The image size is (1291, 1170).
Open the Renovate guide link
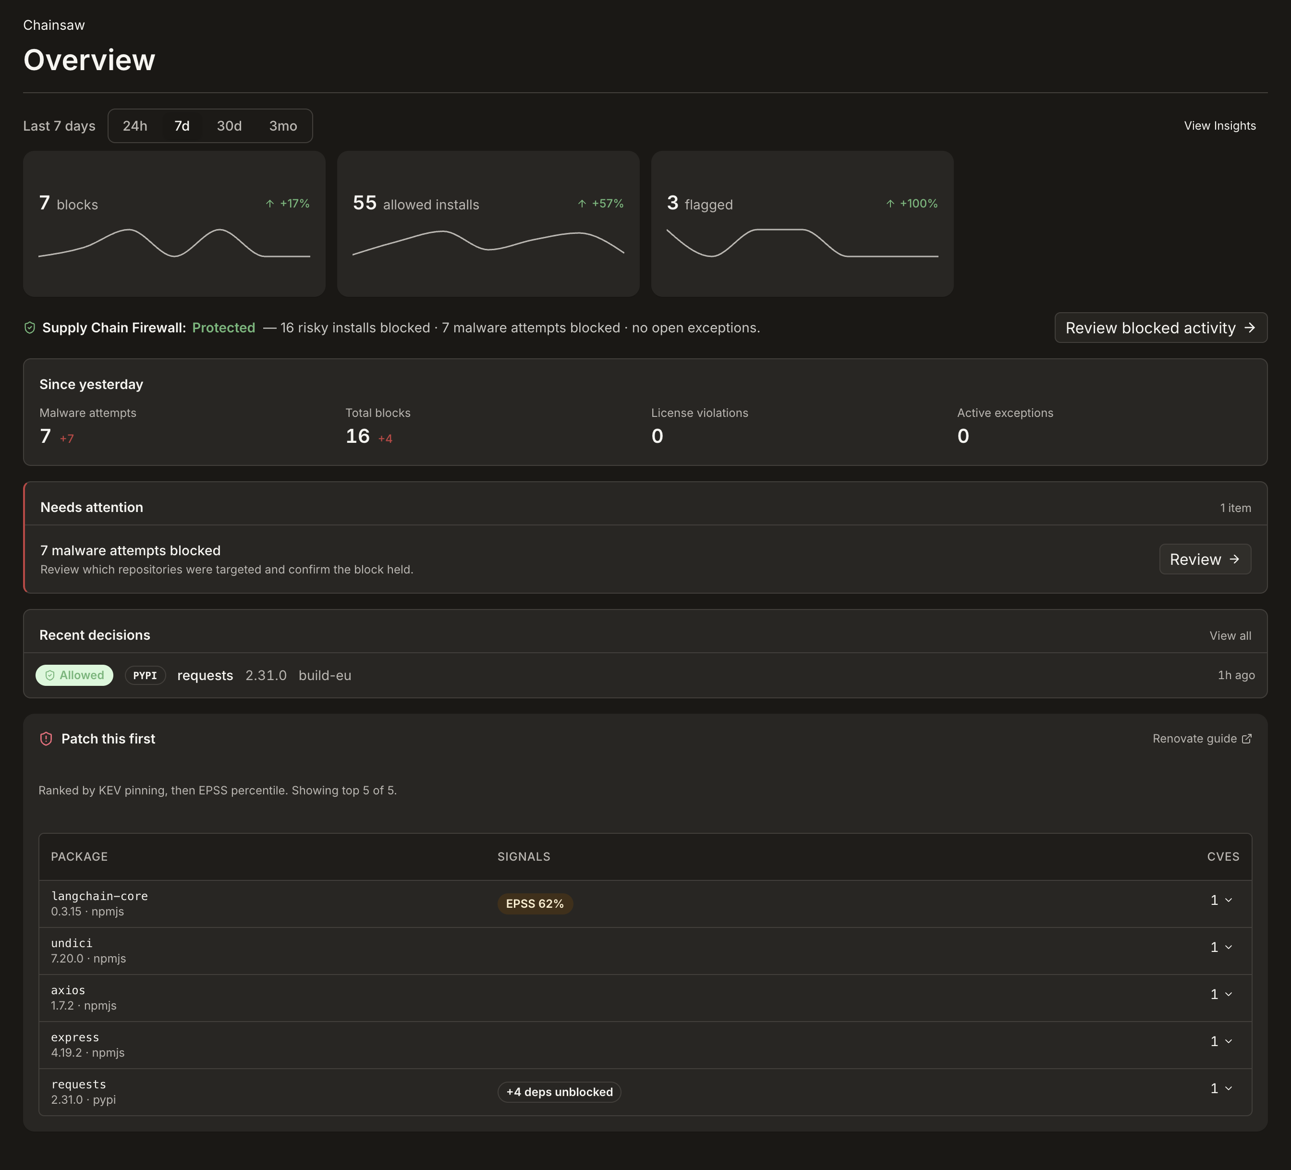(x=1201, y=738)
